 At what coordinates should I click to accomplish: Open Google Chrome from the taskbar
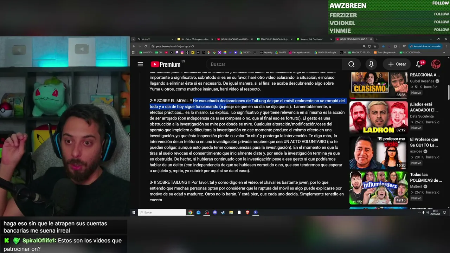click(x=190, y=212)
